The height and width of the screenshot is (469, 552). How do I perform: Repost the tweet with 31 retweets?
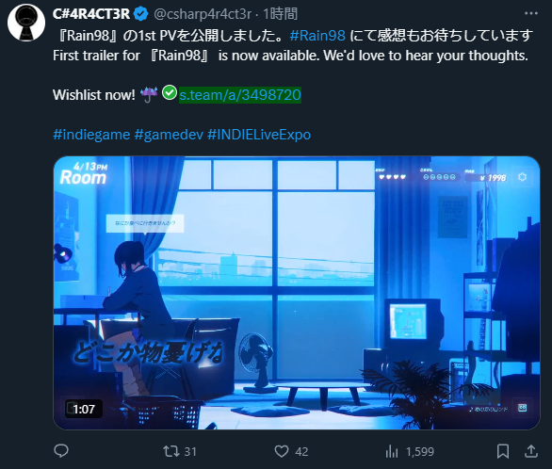(x=180, y=451)
